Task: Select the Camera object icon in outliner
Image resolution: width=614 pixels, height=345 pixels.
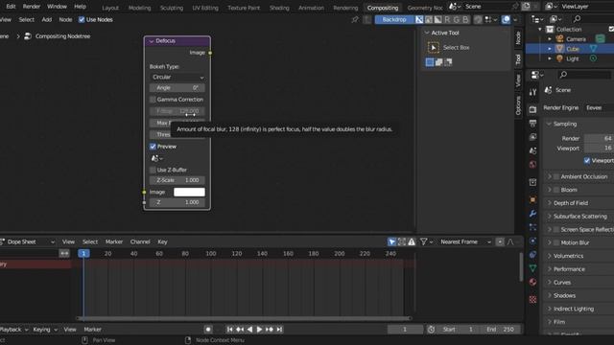Action: (x=559, y=38)
